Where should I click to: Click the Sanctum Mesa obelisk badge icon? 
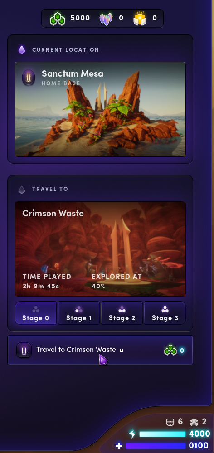[29, 78]
